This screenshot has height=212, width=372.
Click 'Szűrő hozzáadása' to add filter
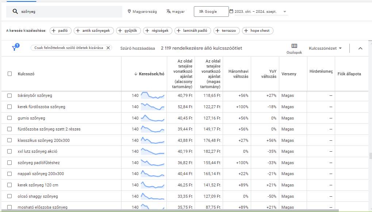138,48
